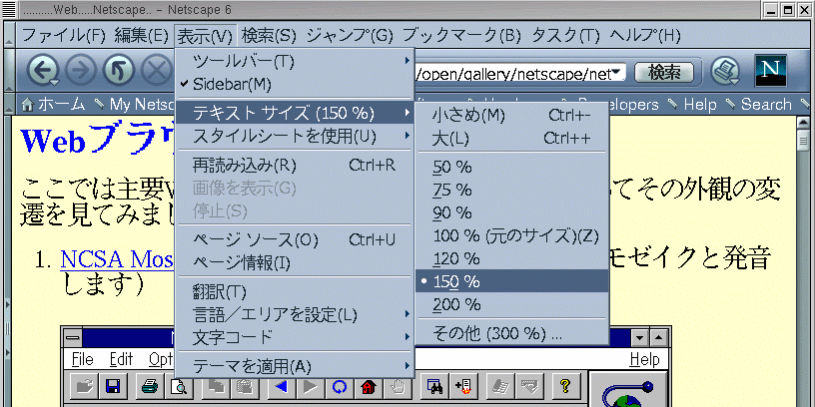Click 再読み込み(R) menu entry
Screen dimensions: 815x407
click(295, 165)
